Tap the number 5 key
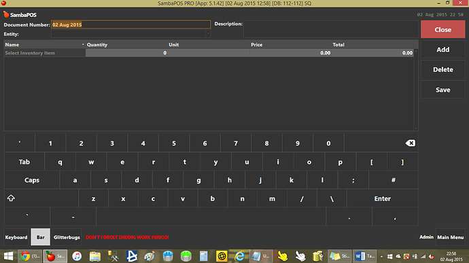Image resolution: width=469 pixels, height=263 pixels. (x=174, y=143)
